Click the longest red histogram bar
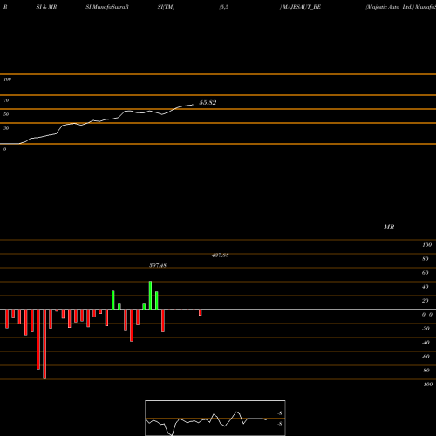This screenshot has height=436, width=436. (44, 344)
